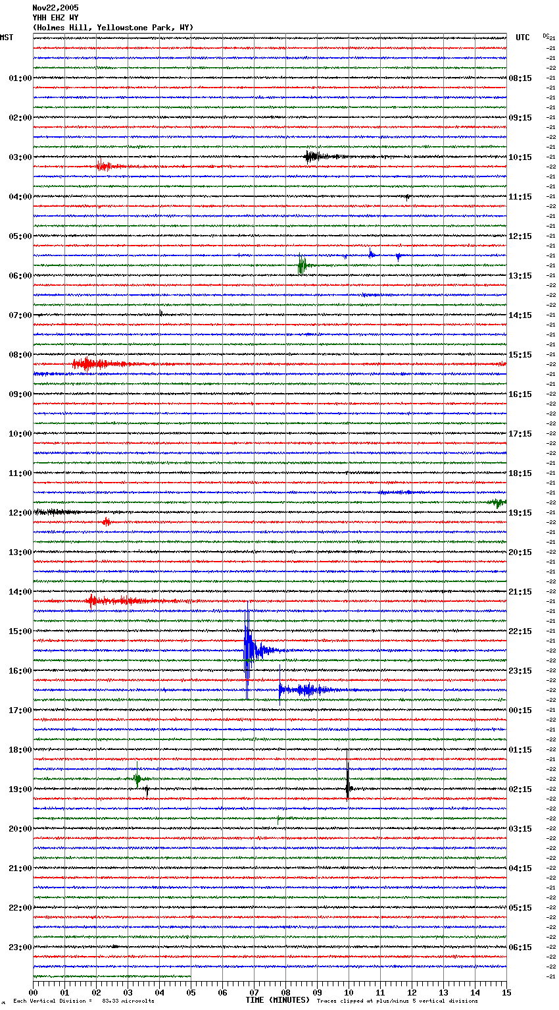Click the 10:15 UTC row label

coord(520,157)
